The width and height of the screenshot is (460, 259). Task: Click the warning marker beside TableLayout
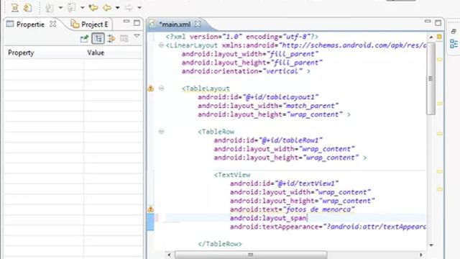[151, 88]
